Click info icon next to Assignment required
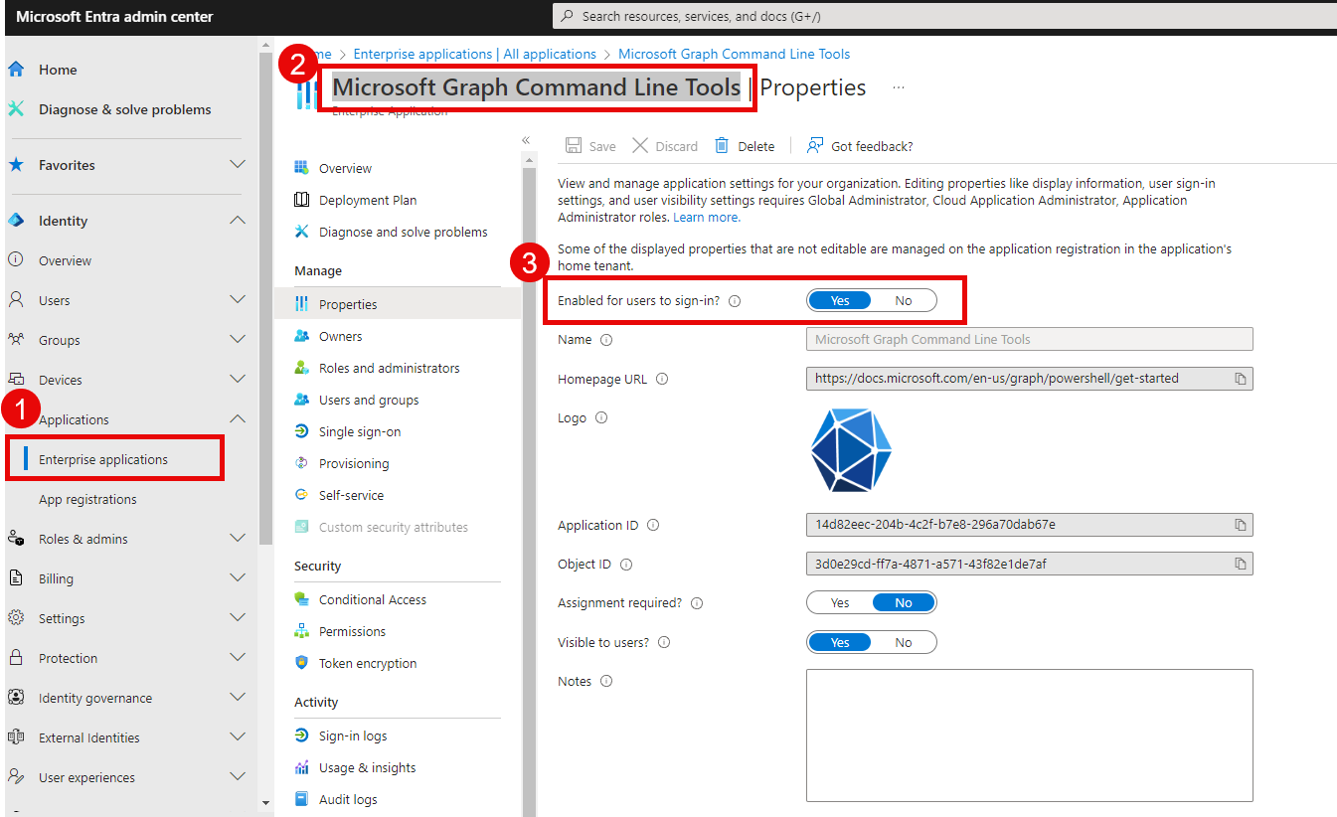Viewport: 1337px width, 817px height. 697,603
